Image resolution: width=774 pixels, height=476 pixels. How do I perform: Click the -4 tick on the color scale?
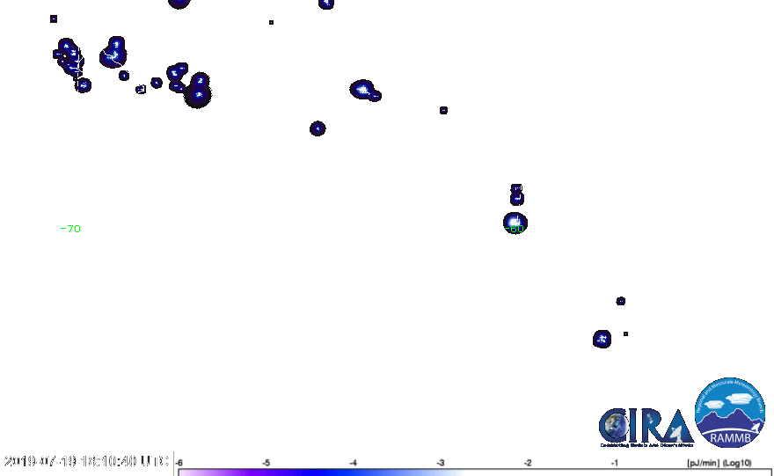pyautogui.click(x=353, y=462)
